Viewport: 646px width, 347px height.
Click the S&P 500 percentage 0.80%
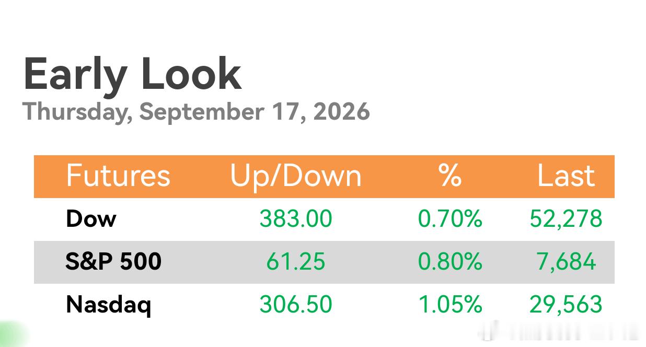pyautogui.click(x=450, y=262)
